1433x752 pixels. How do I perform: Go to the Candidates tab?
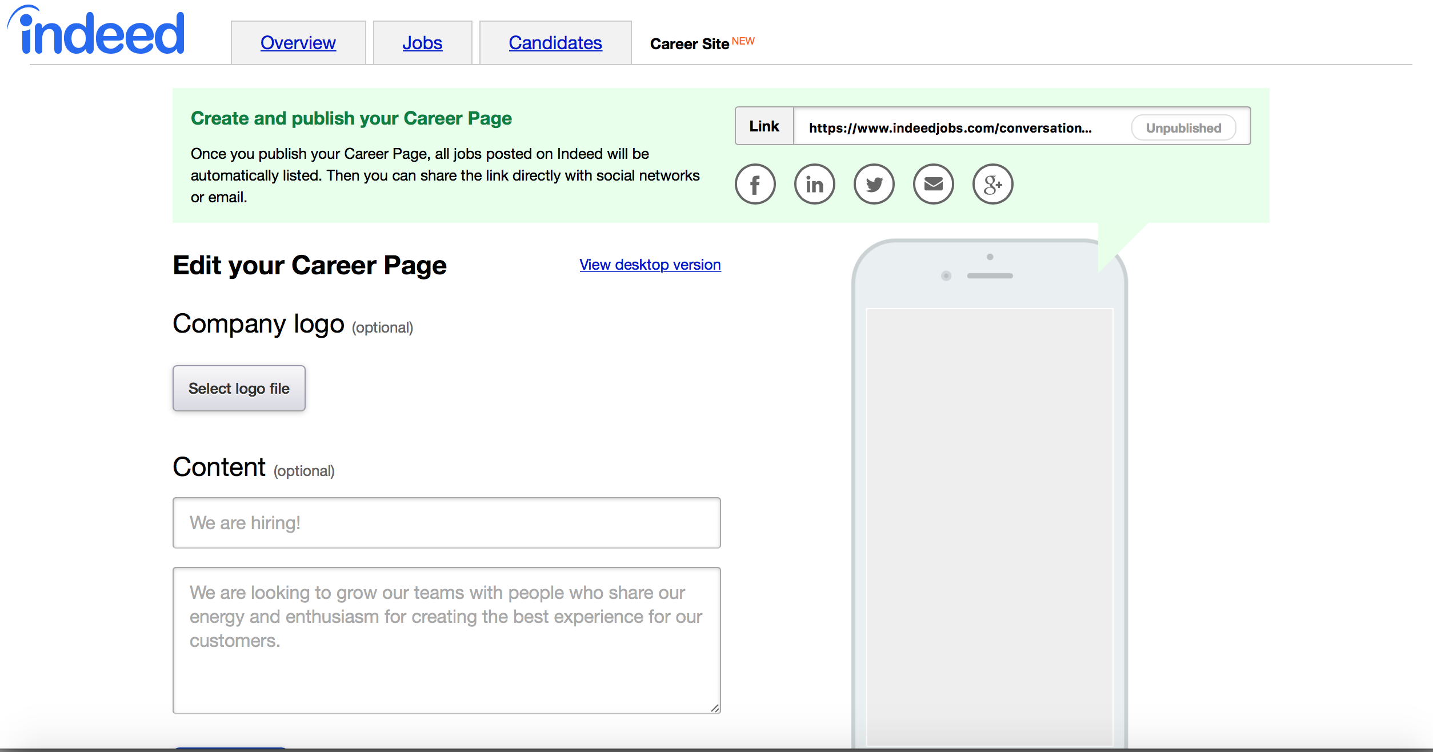pos(555,43)
